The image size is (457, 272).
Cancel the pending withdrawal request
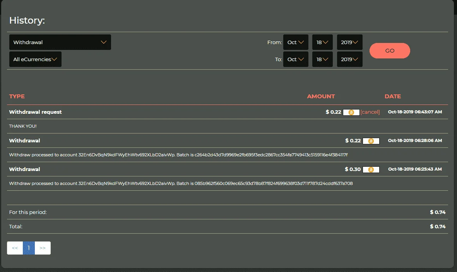(x=370, y=112)
